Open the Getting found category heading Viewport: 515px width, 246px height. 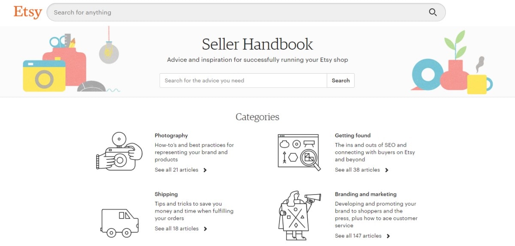tap(352, 135)
